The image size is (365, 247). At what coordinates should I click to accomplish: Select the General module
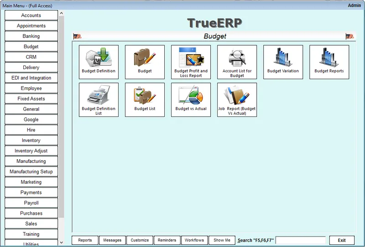(31, 109)
